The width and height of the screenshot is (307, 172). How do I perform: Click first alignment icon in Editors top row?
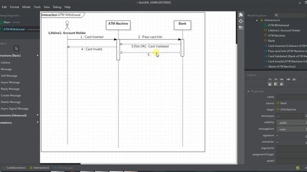270,79
